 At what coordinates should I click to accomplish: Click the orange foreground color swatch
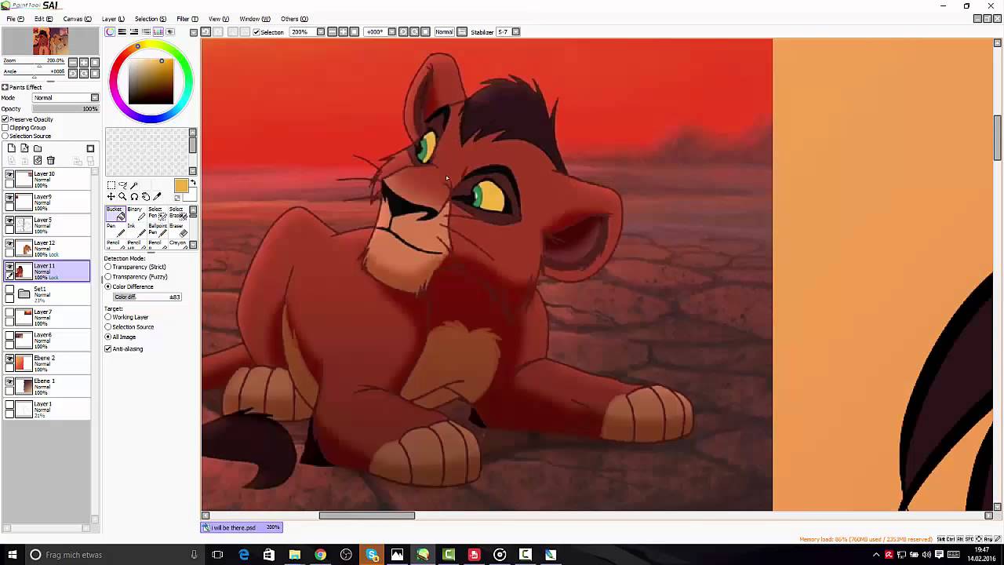point(181,186)
